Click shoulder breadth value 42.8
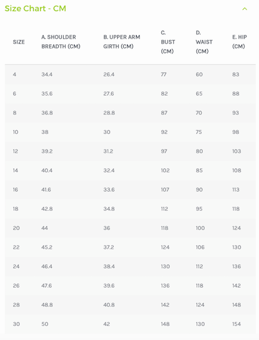The image size is (259, 340). (x=47, y=209)
